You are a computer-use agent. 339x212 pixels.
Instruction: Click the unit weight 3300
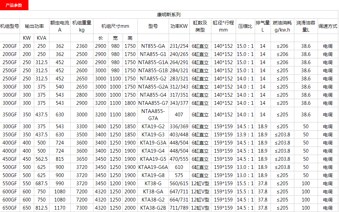(x=82, y=127)
